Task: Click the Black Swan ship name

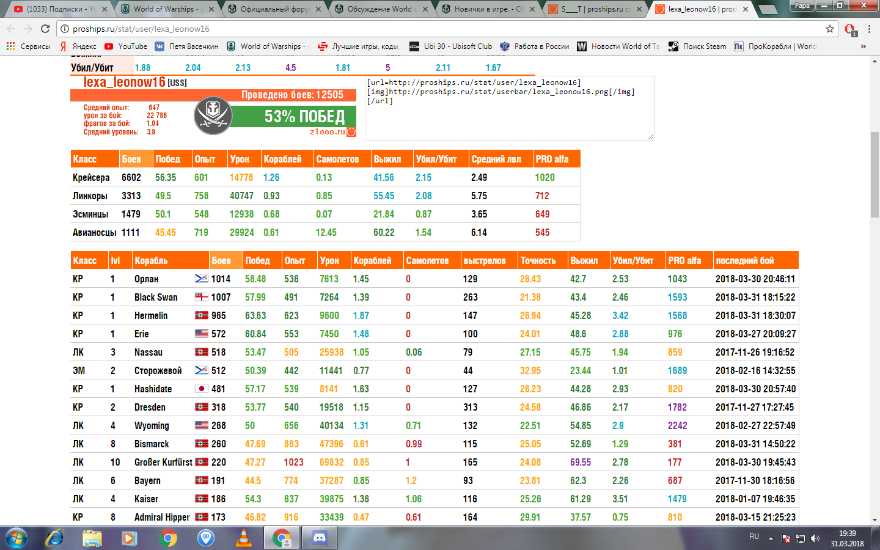Action: 156,297
